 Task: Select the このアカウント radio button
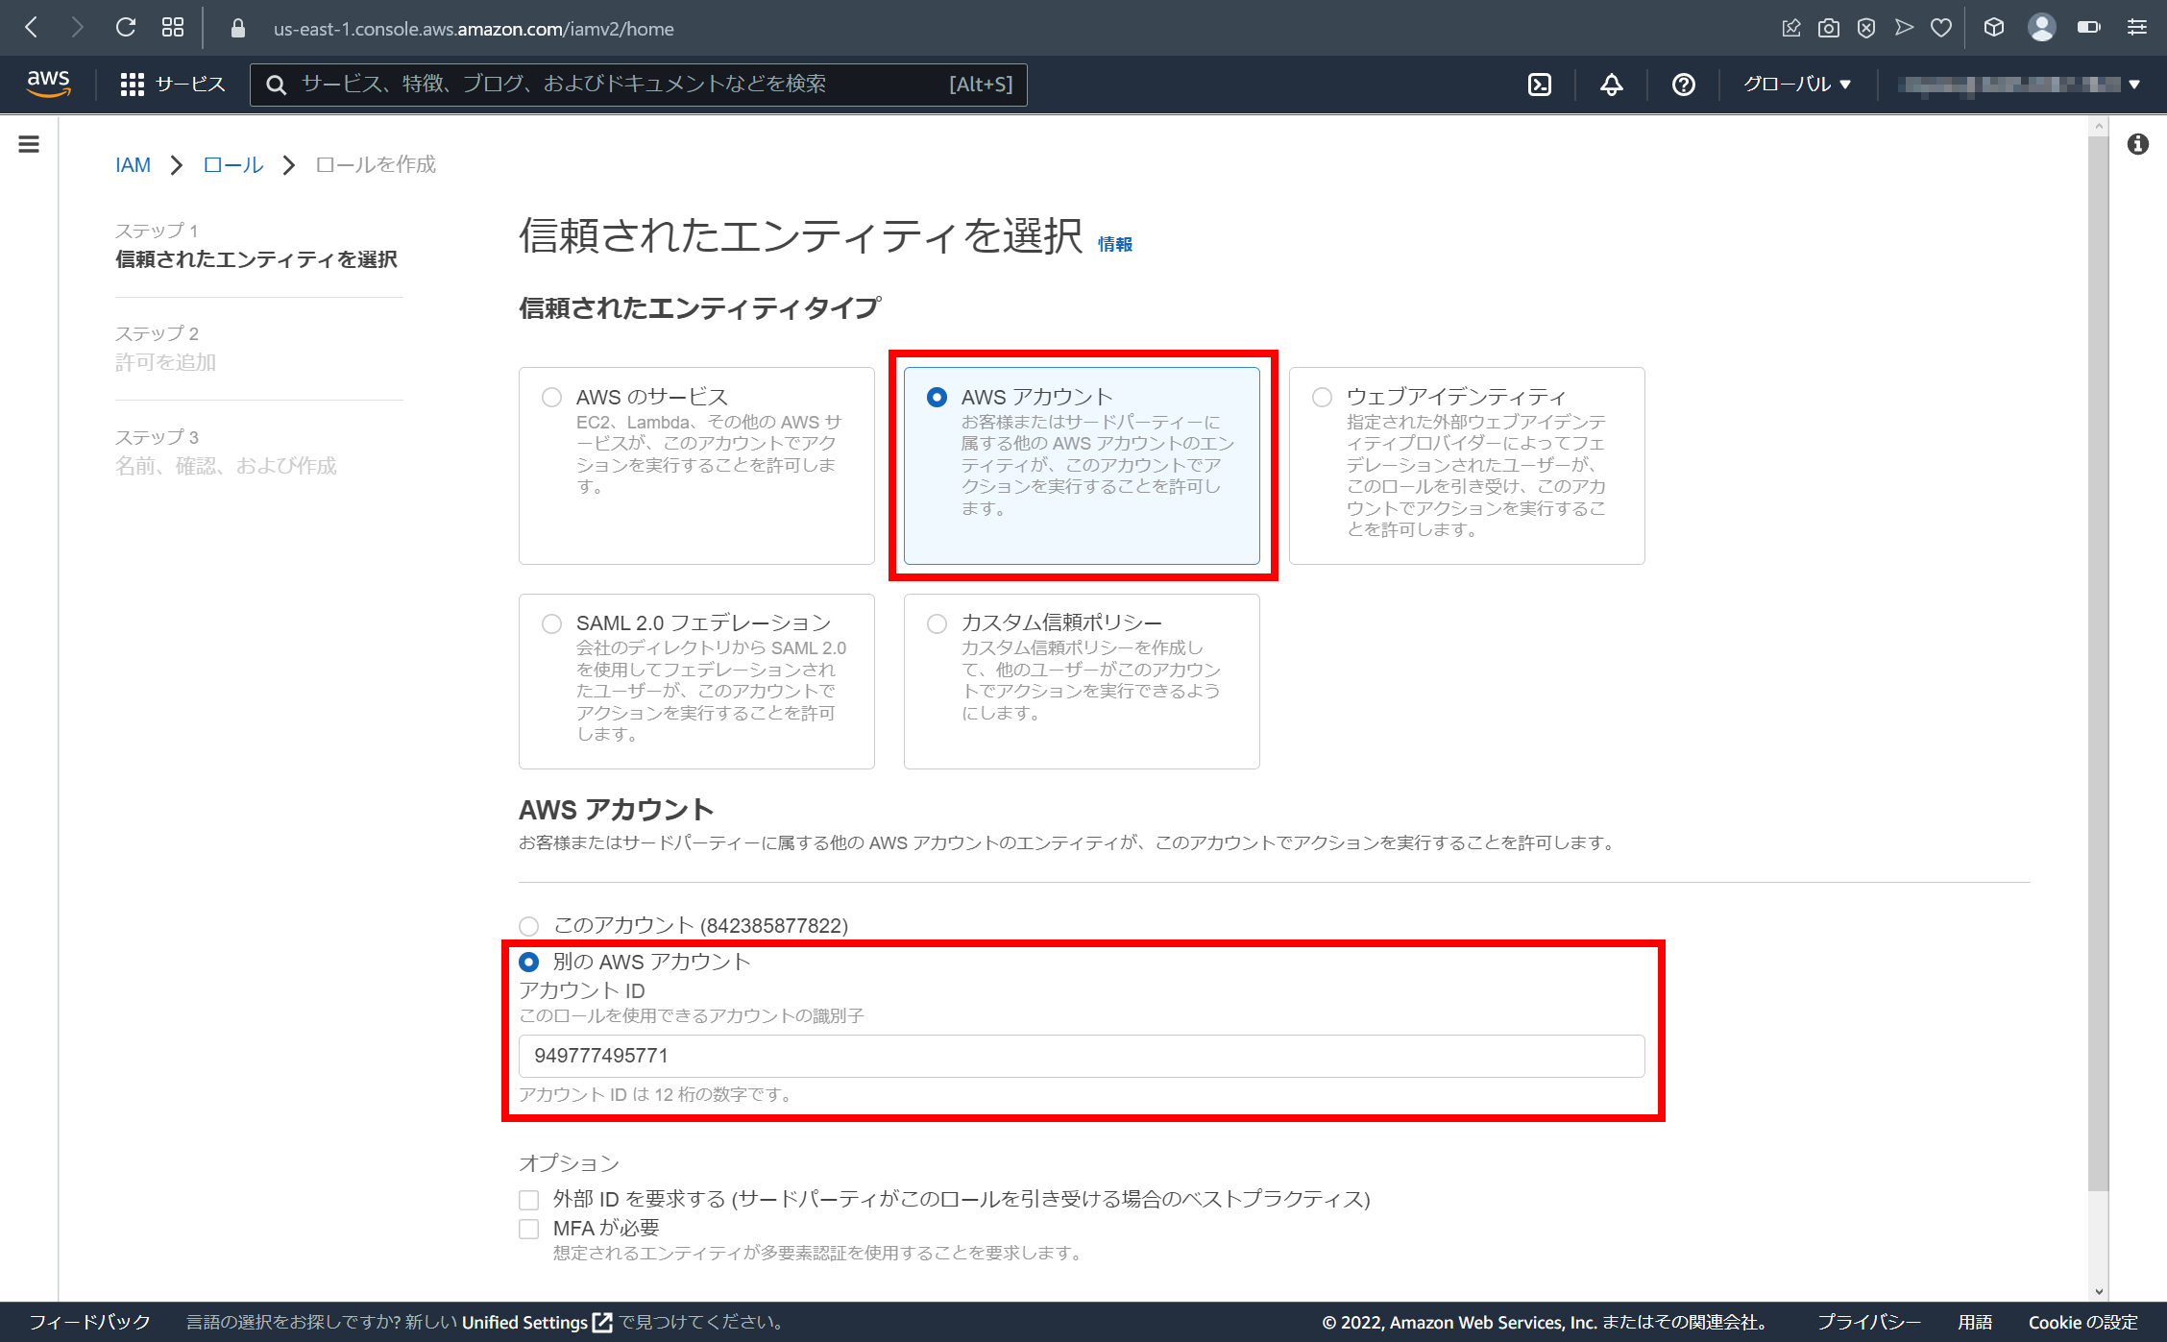point(527,926)
